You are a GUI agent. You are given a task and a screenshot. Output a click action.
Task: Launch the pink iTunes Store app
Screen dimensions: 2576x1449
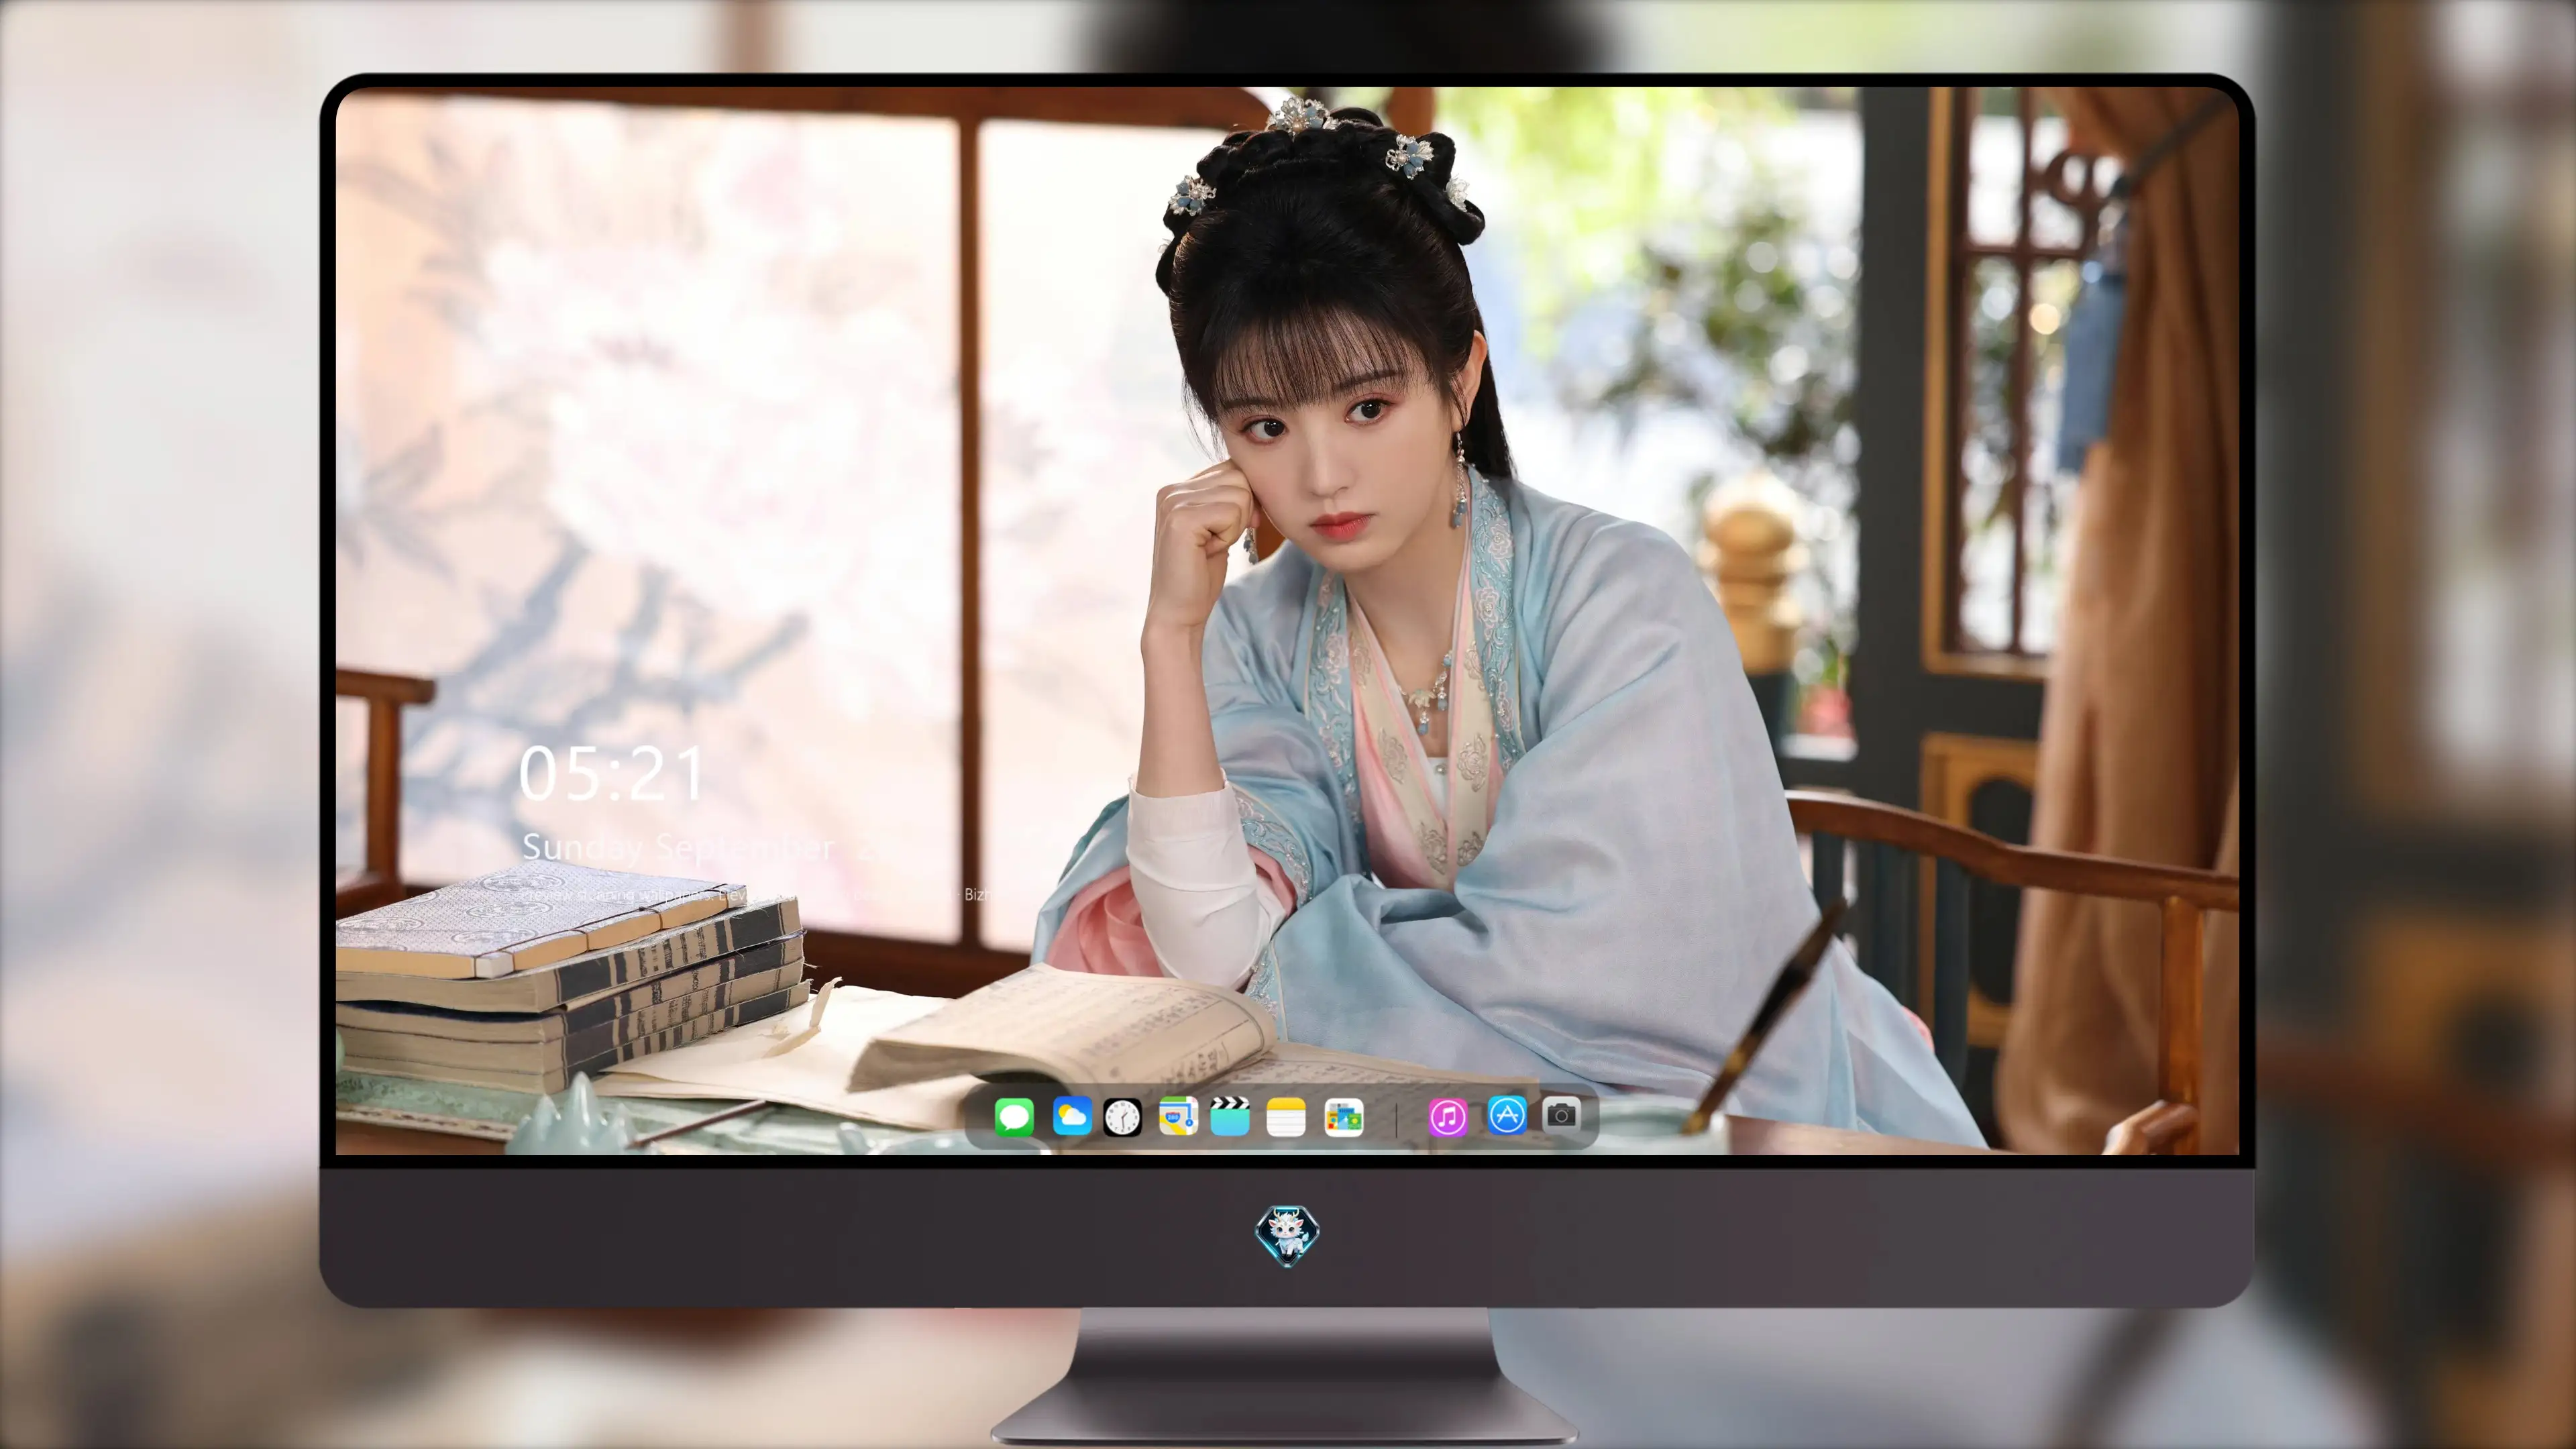tap(1448, 1116)
